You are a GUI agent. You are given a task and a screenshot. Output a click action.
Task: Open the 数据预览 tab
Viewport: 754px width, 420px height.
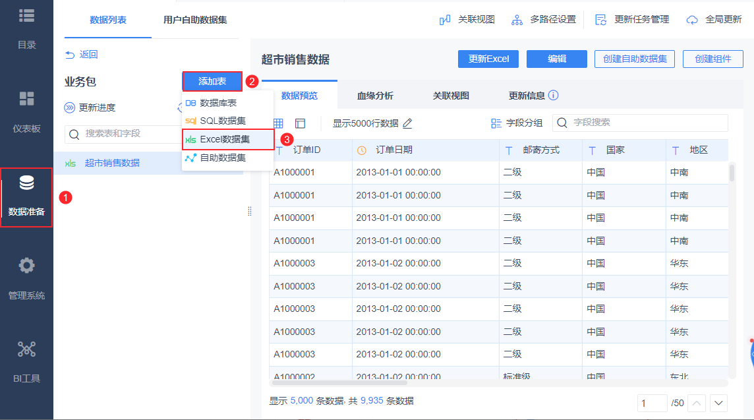click(299, 96)
